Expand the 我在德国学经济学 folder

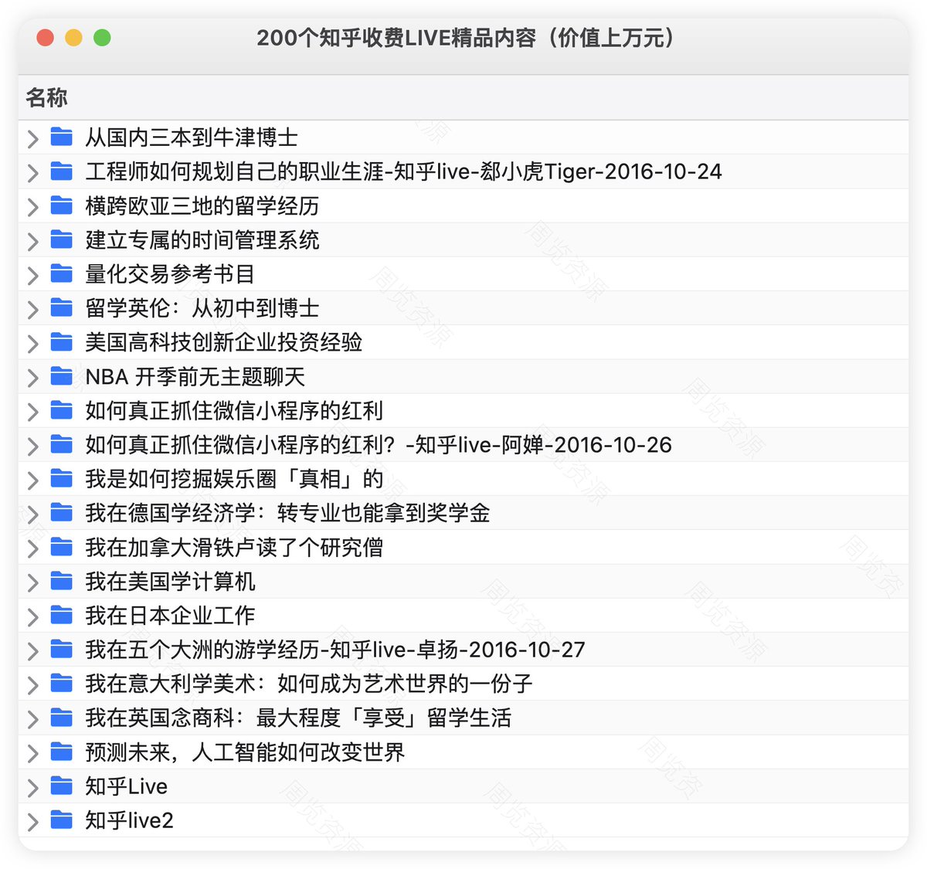click(32, 514)
